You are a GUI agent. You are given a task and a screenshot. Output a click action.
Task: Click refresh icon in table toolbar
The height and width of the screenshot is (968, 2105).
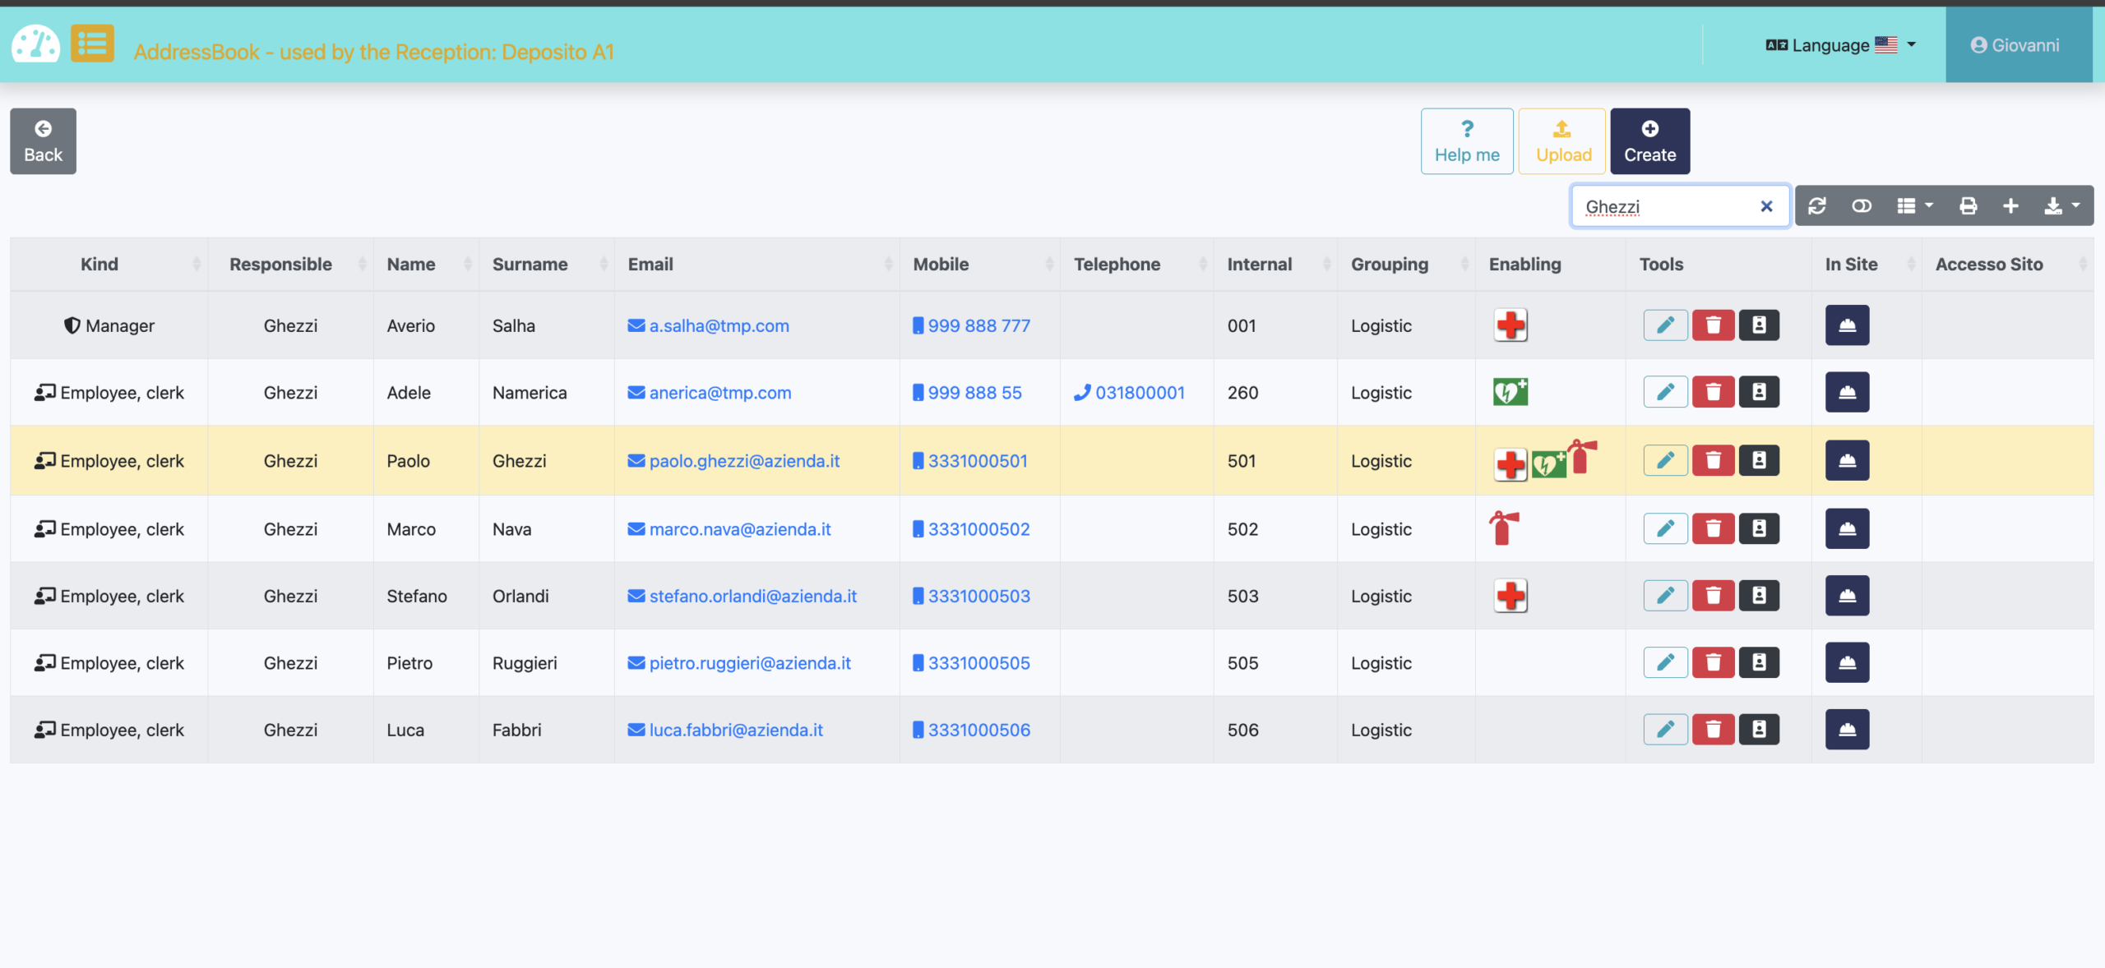pos(1817,206)
